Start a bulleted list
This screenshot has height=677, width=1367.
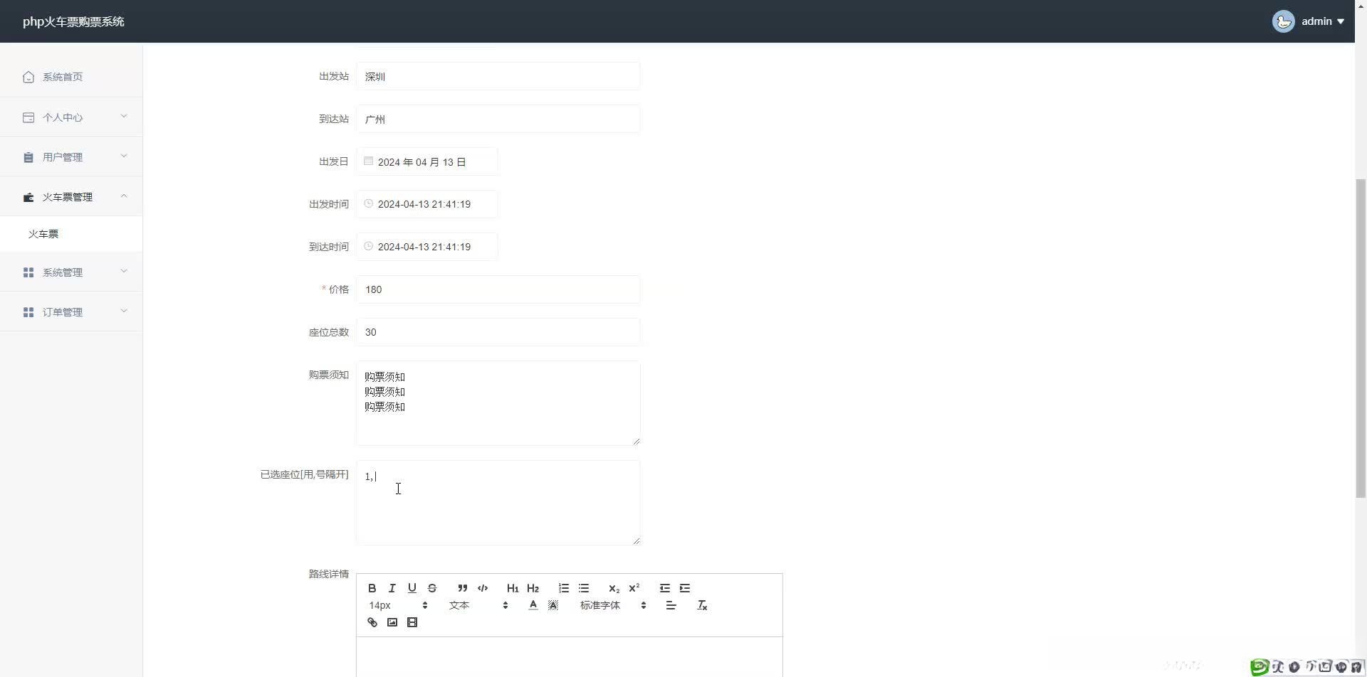pos(584,588)
